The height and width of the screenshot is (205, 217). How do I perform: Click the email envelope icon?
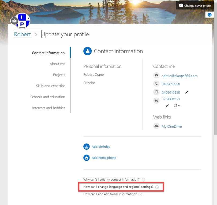pyautogui.click(x=156, y=76)
